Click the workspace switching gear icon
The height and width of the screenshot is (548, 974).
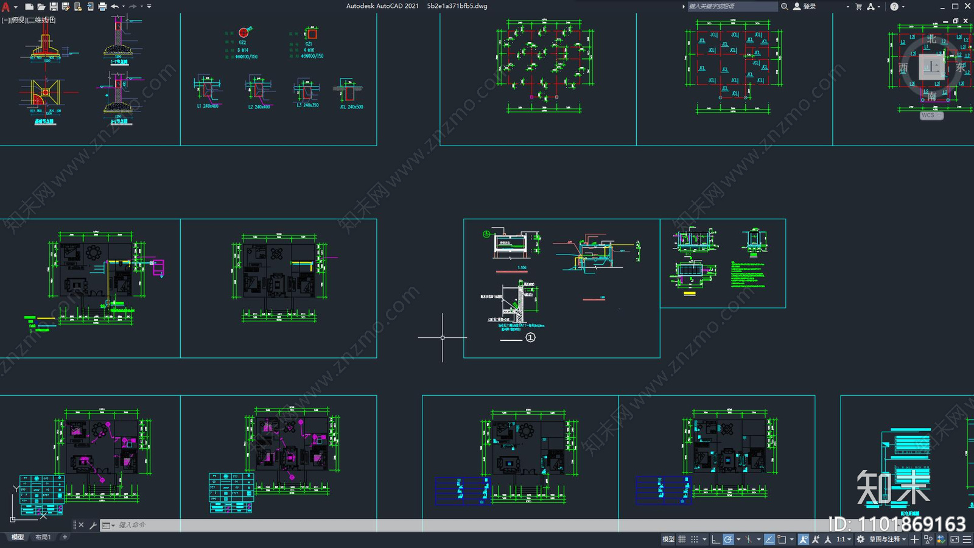coord(860,539)
